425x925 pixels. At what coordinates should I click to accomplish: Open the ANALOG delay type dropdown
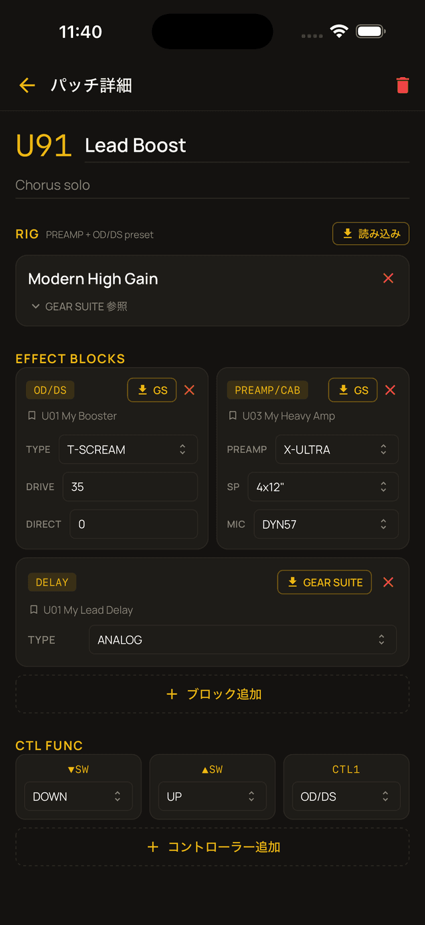pos(242,640)
